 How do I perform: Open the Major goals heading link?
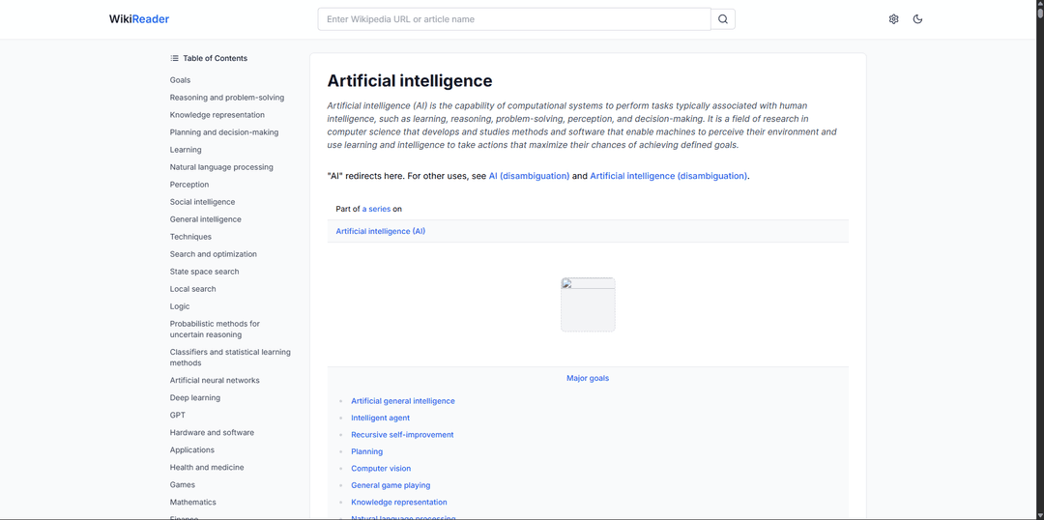(x=588, y=378)
